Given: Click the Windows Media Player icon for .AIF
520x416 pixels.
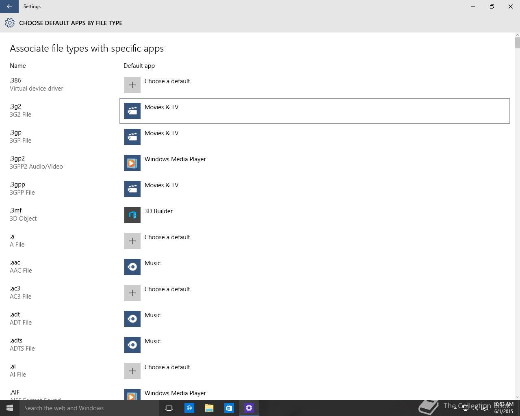Looking at the screenshot, I should [x=132, y=394].
